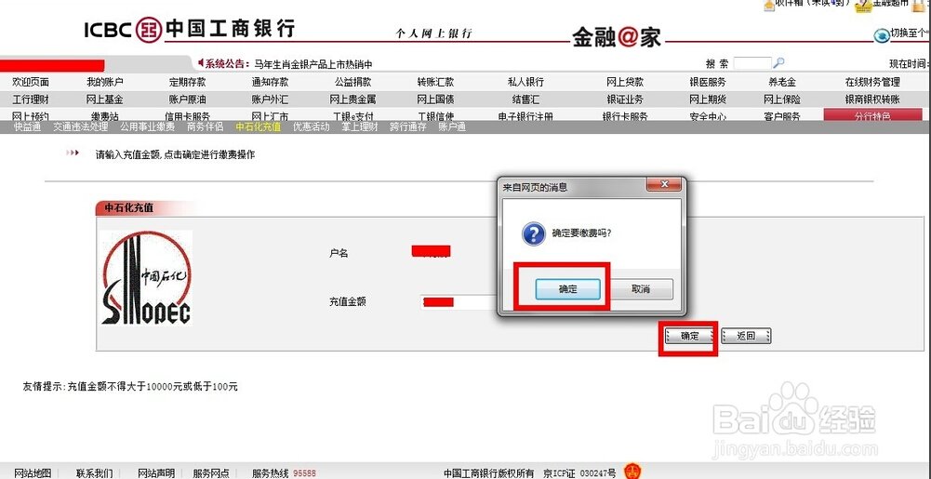Select the 快益通 submenu tab
The image size is (931, 479).
pyautogui.click(x=27, y=126)
